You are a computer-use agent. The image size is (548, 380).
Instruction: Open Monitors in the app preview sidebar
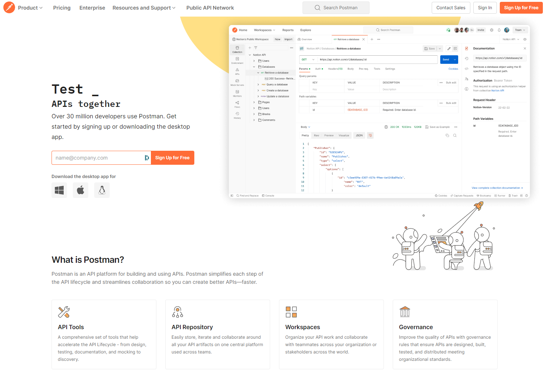point(237,94)
